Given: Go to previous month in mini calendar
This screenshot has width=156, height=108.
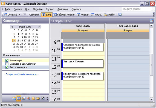Looking at the screenshot, I should pyautogui.click(x=12, y=27).
